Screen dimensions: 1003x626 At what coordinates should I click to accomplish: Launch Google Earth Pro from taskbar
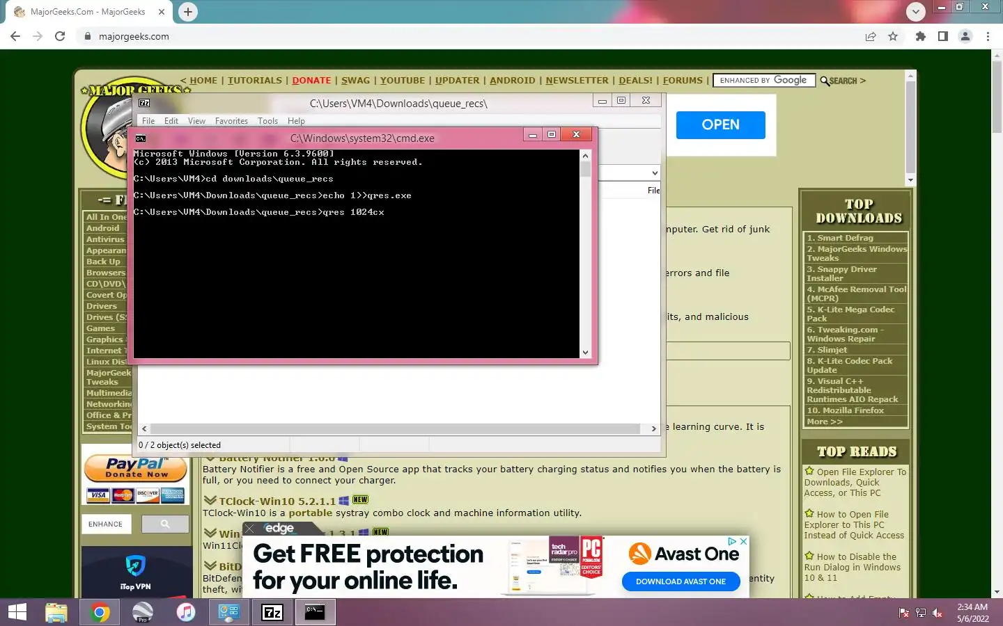click(143, 612)
